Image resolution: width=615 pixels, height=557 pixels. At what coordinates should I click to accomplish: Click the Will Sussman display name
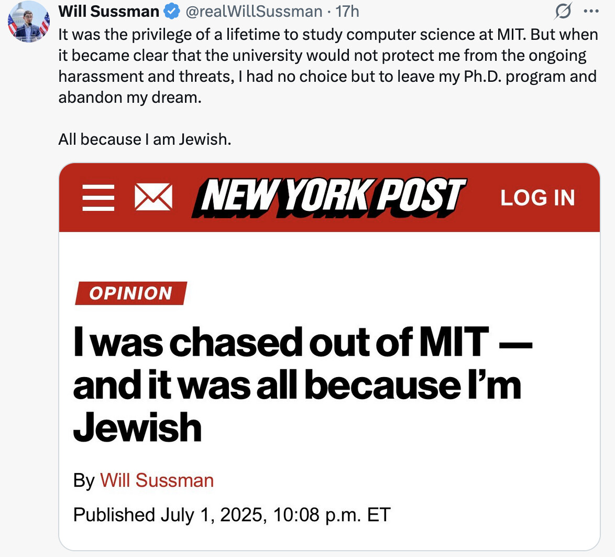pos(108,12)
